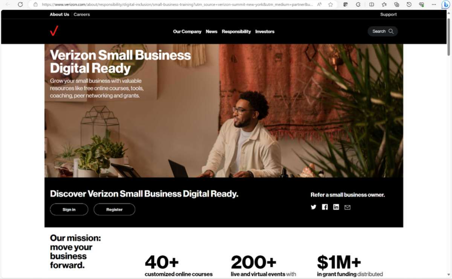The width and height of the screenshot is (452, 279).
Task: Share via the LinkedIn icon
Action: pyautogui.click(x=336, y=207)
